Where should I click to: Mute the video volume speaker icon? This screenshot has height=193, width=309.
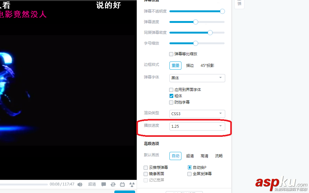(x=80, y=185)
